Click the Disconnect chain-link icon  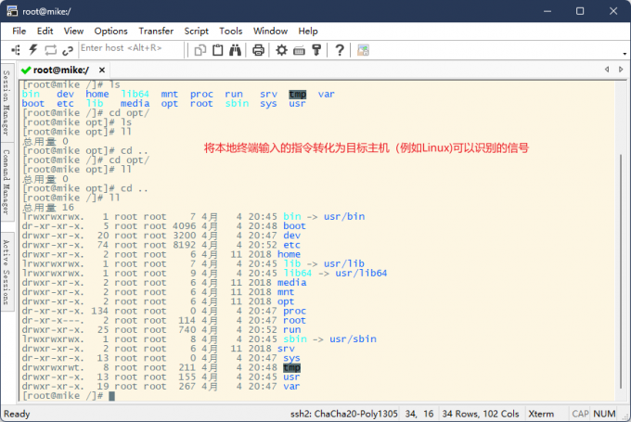click(68, 50)
